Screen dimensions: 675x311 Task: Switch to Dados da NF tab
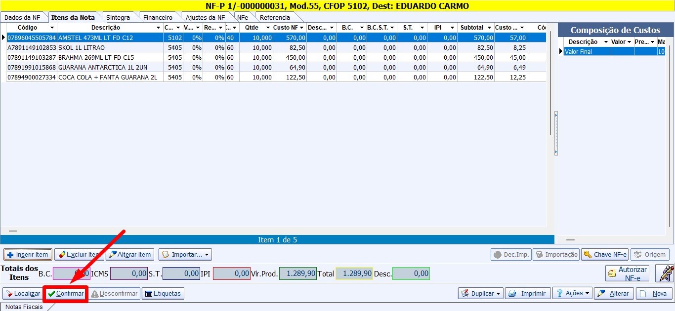(22, 17)
